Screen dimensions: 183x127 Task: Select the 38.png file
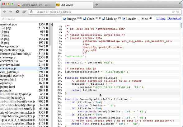24,39
